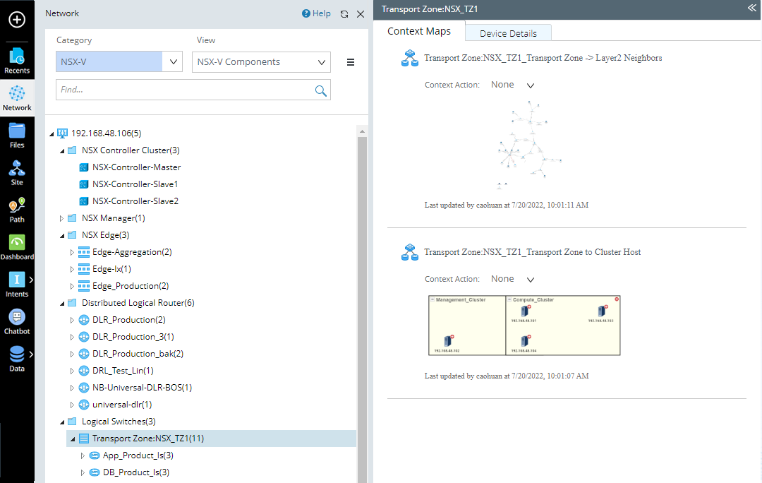This screenshot has width=762, height=483.
Task: Select the Network icon in the sidebar
Action: pyautogui.click(x=17, y=97)
